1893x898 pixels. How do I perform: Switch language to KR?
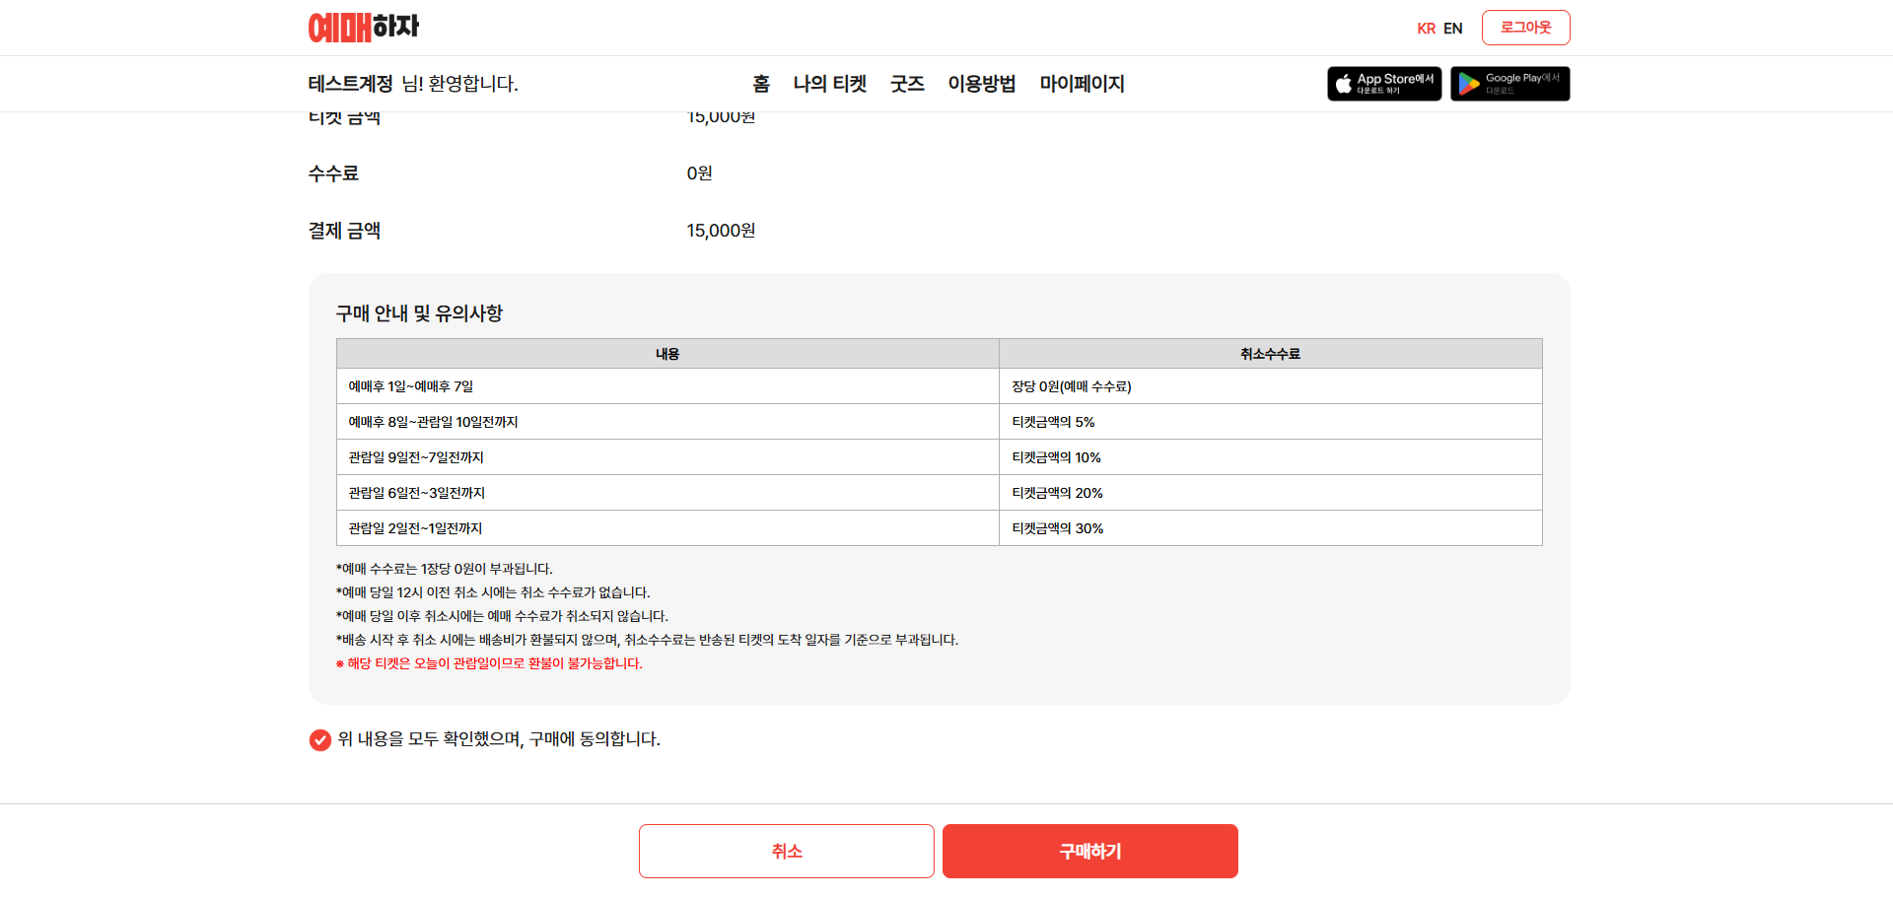point(1426,29)
